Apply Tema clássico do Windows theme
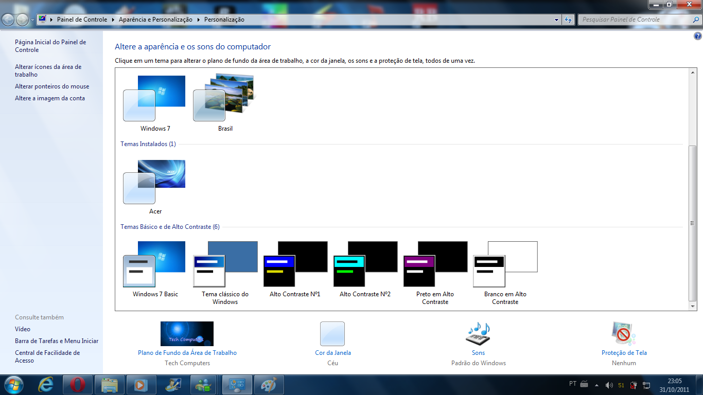The height and width of the screenshot is (395, 703). [225, 273]
